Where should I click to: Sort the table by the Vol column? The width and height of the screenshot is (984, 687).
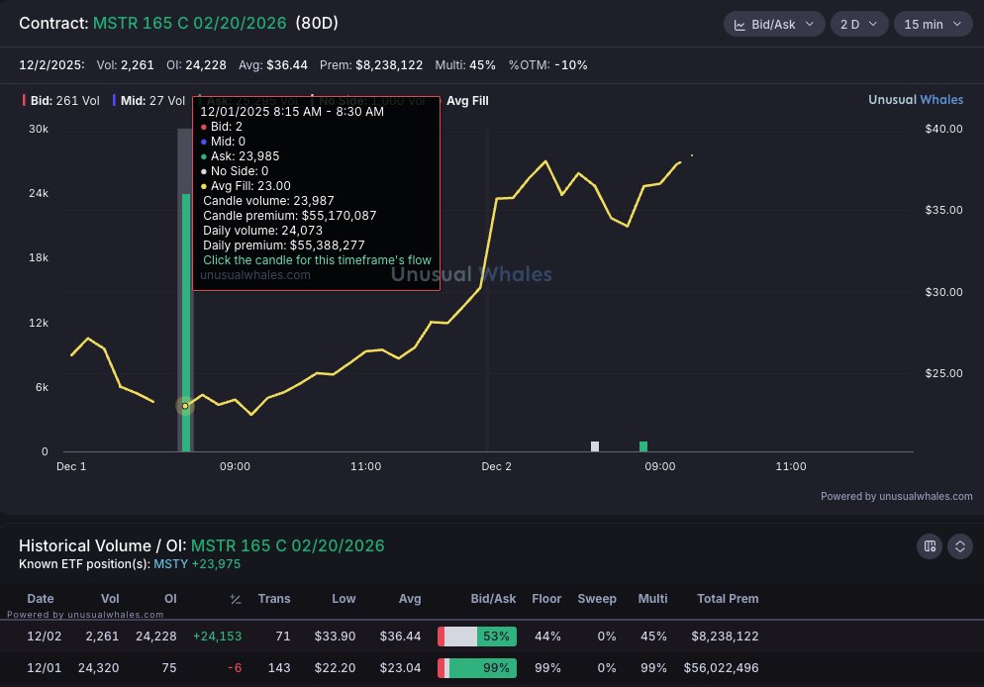(110, 599)
